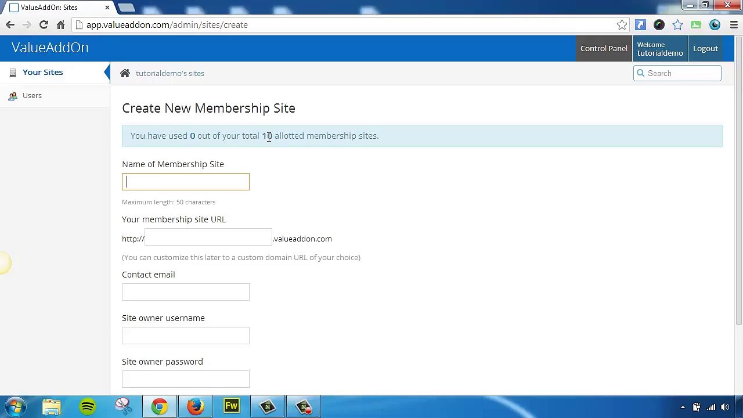Click the Search input field
This screenshot has height=418, width=743.
click(677, 73)
